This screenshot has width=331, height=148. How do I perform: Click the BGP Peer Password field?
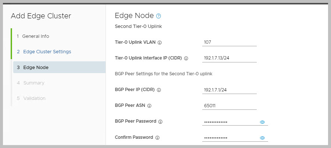[230, 122]
